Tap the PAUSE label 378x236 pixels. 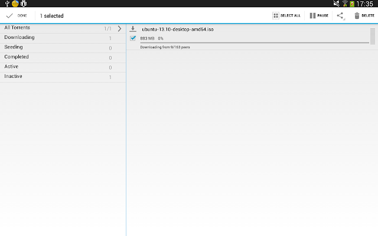(323, 16)
